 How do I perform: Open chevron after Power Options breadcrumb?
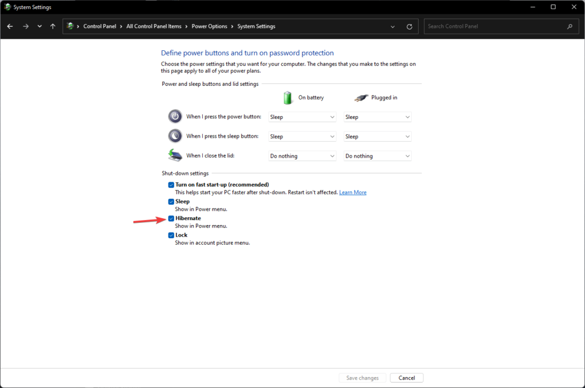pos(232,26)
